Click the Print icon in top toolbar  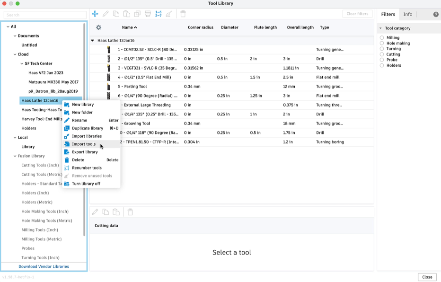coord(148,14)
